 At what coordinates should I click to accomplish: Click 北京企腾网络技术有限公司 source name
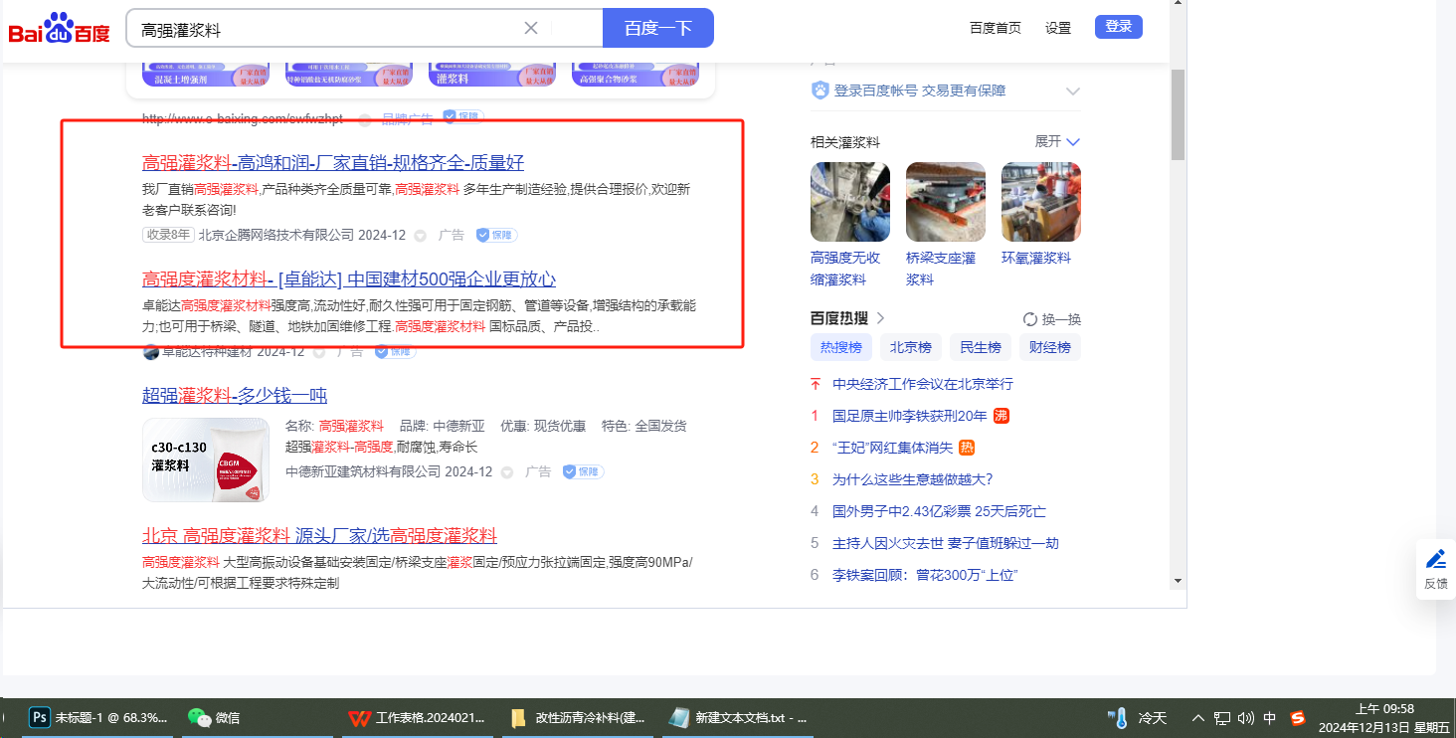(x=276, y=235)
